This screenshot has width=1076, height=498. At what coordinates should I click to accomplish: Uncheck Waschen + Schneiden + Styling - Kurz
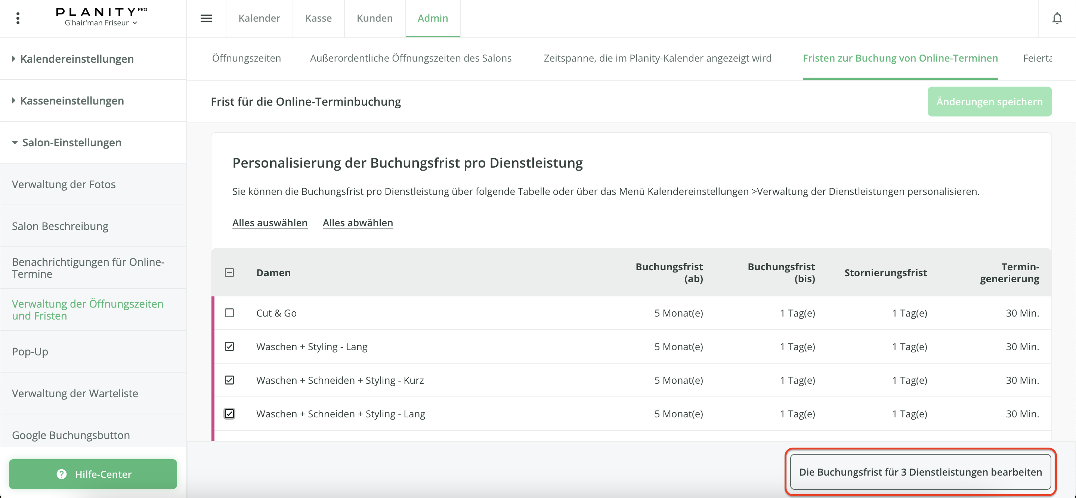[229, 380]
